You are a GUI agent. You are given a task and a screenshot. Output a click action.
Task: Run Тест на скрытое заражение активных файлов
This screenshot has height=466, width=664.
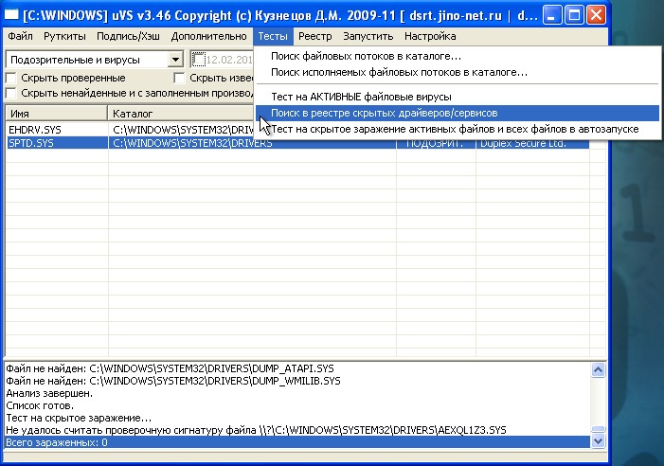click(x=458, y=129)
